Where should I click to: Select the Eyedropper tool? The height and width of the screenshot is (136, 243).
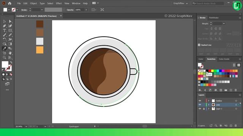[4, 48]
